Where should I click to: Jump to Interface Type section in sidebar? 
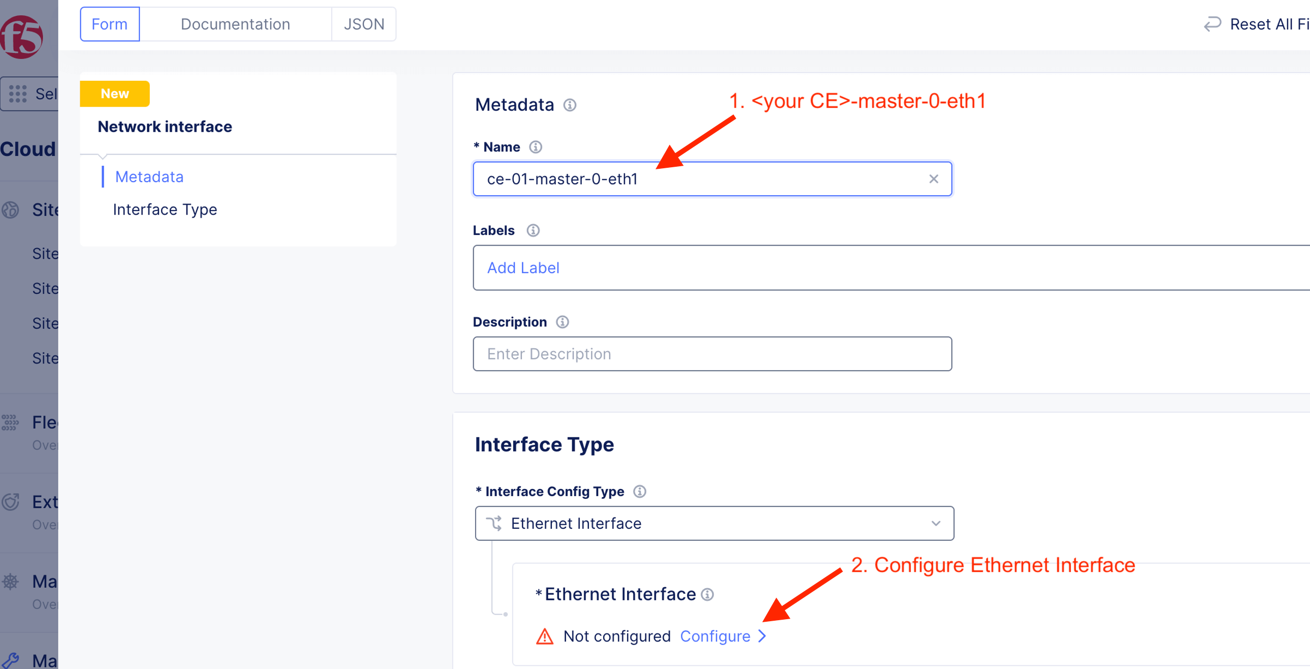(165, 209)
